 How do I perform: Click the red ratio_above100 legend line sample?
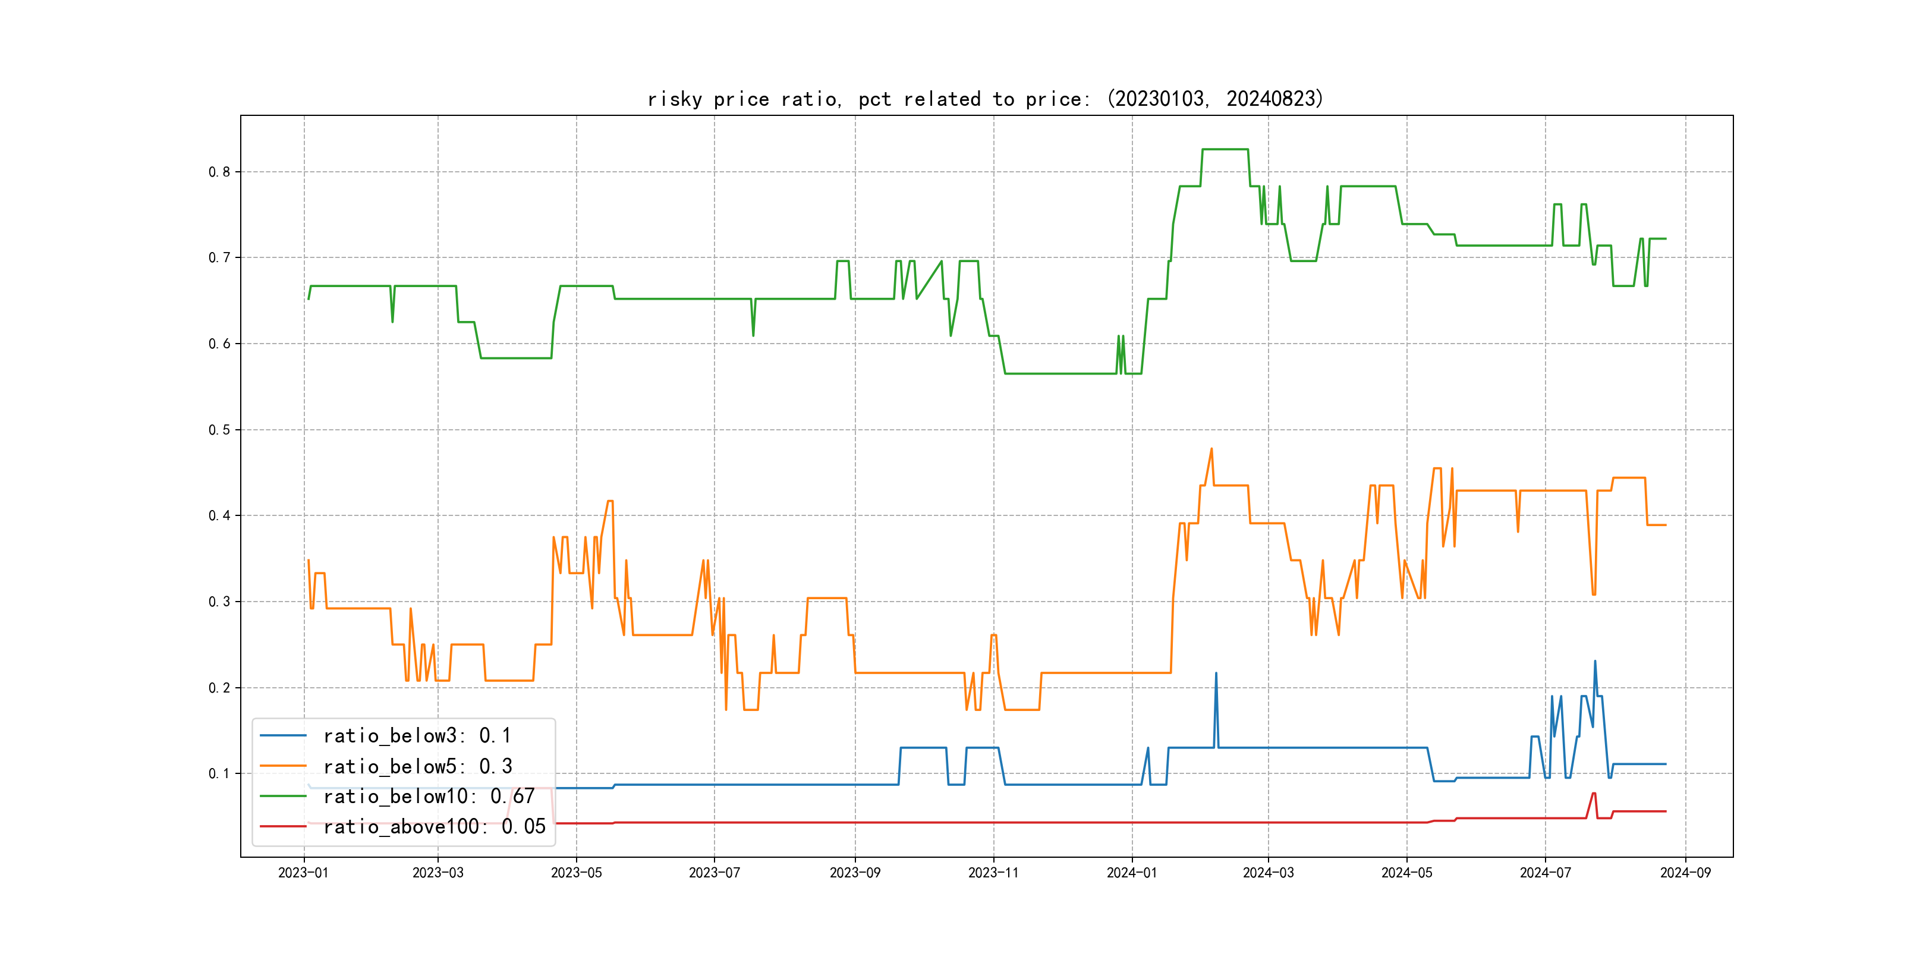(x=282, y=827)
